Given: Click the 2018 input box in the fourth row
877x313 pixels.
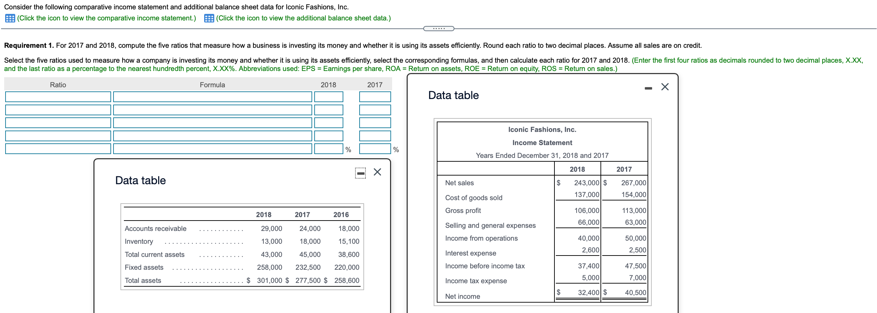Looking at the screenshot, I should pyautogui.click(x=328, y=136).
